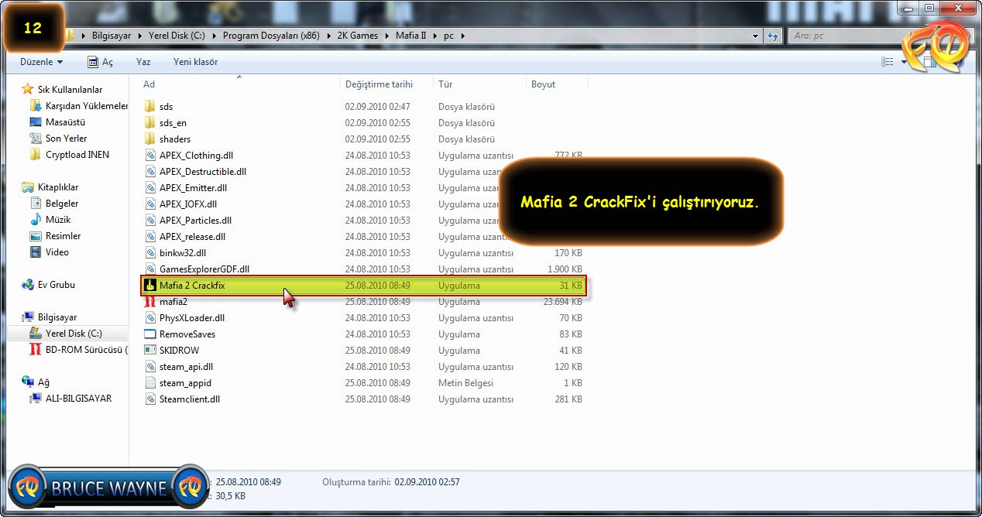Select APEX_Emitter.dll file icon

[150, 188]
